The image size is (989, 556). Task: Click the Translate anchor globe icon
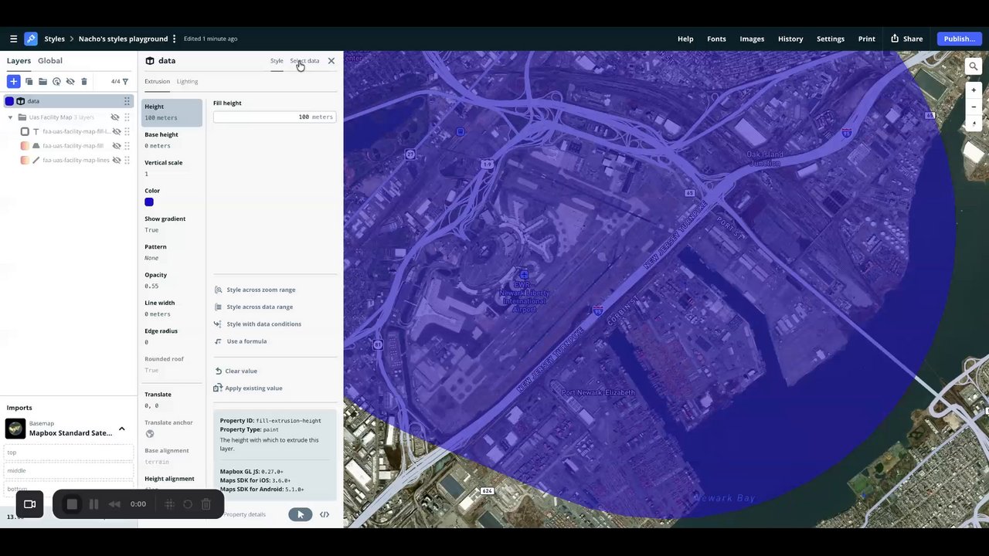click(150, 434)
